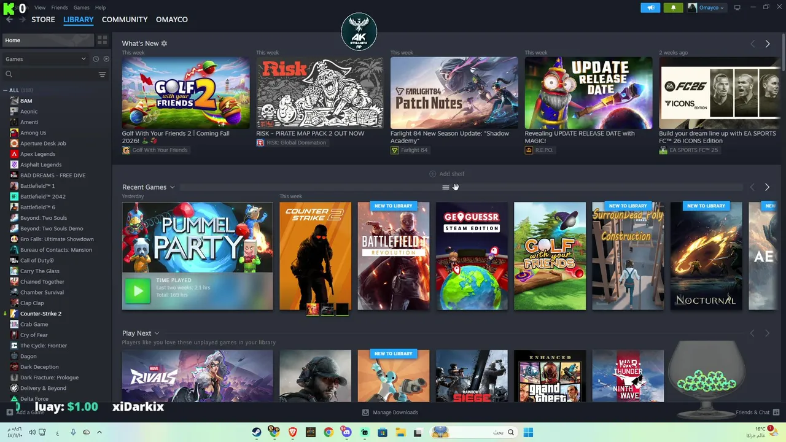
Task: Click the forward navigation arrow
Action: (22, 20)
